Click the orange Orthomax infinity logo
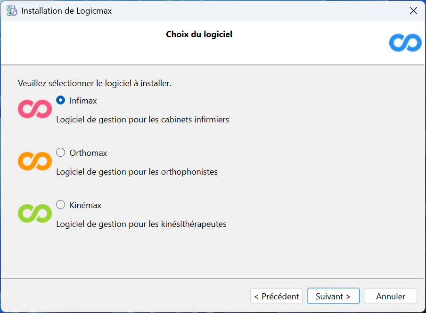 (x=35, y=161)
